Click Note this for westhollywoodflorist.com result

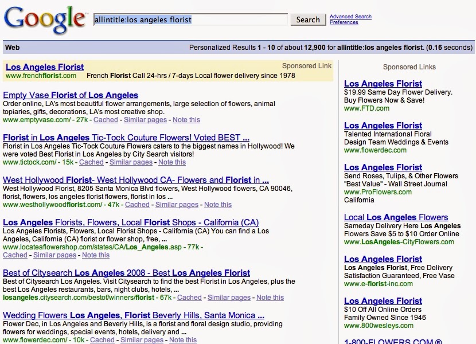click(218, 205)
